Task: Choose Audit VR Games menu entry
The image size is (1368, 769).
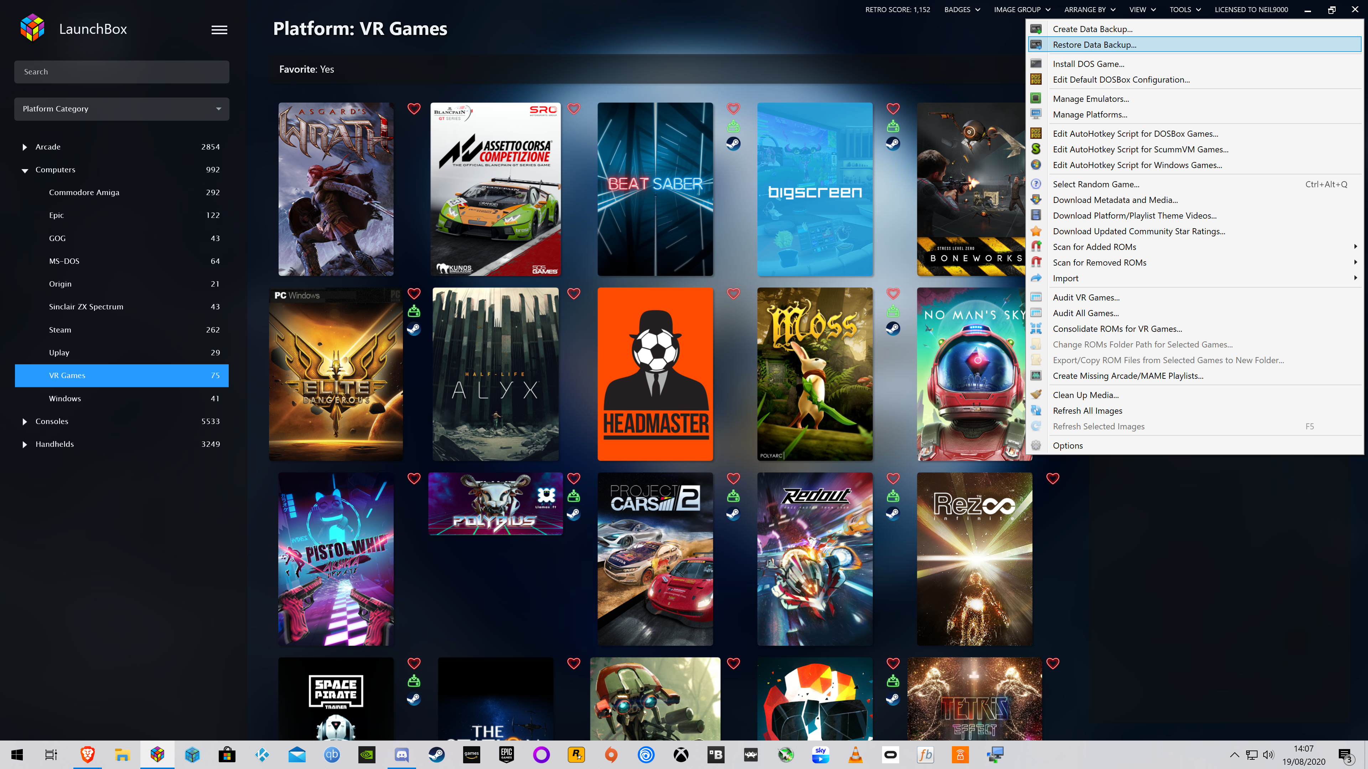Action: point(1195,297)
